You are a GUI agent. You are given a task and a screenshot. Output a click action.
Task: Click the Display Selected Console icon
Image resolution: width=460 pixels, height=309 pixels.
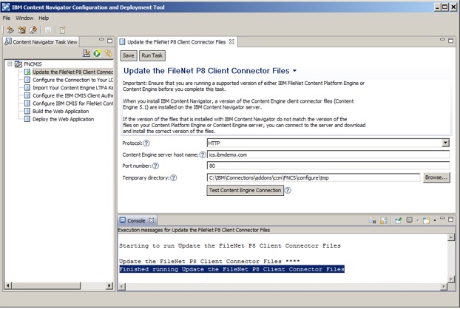(409, 220)
